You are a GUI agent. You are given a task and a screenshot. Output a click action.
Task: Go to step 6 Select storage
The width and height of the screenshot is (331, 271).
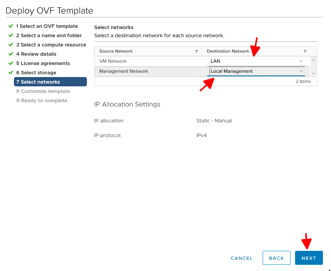click(x=36, y=73)
